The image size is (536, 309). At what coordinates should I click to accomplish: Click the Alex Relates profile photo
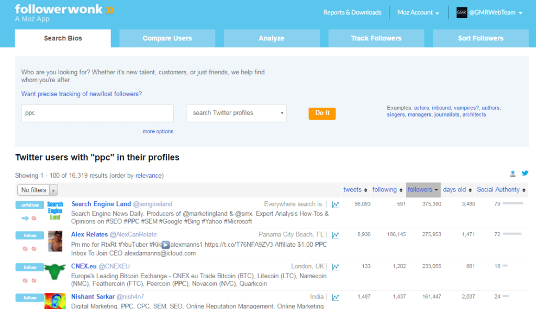point(55,241)
